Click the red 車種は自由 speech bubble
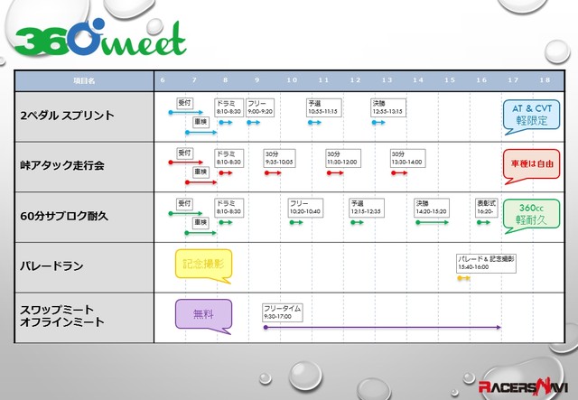 coord(528,163)
